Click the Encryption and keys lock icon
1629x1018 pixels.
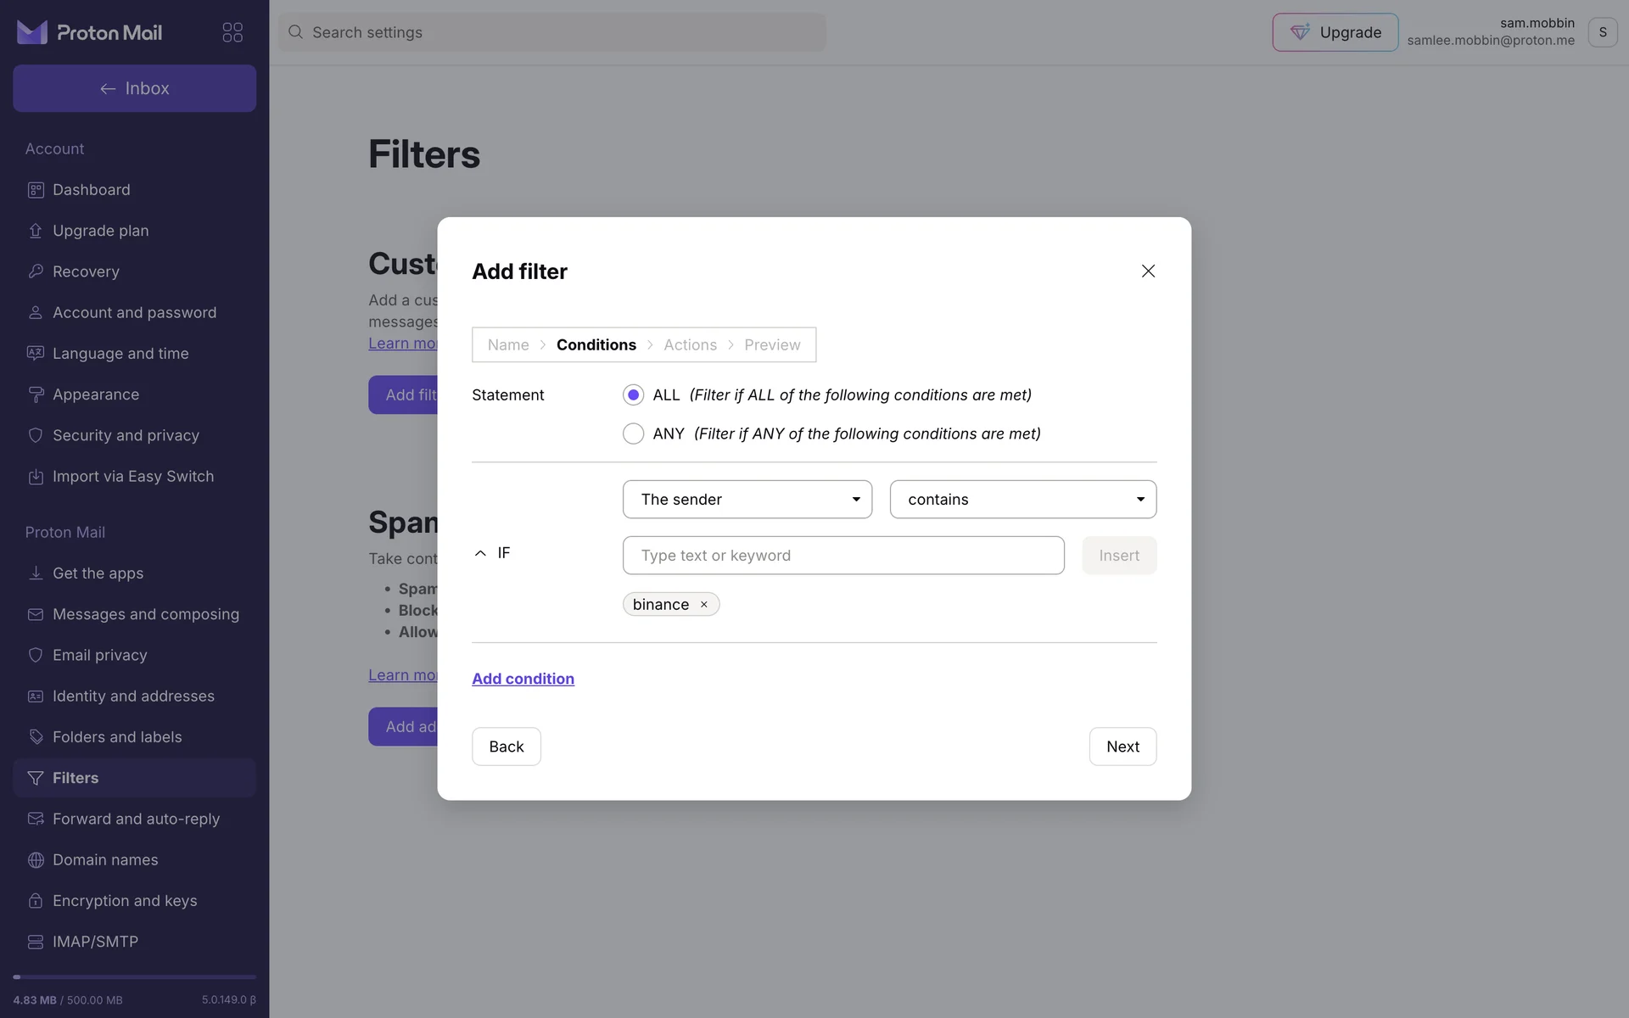[x=35, y=901]
